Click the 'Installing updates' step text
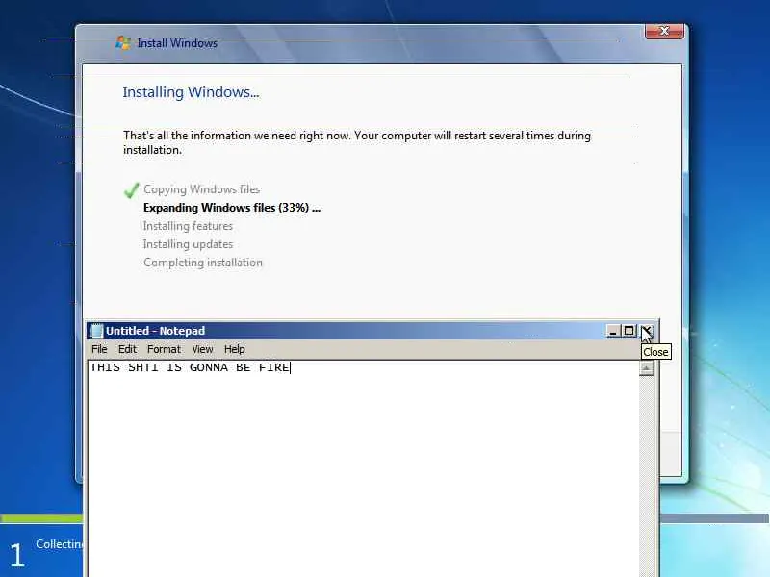This screenshot has width=770, height=577. (x=188, y=244)
